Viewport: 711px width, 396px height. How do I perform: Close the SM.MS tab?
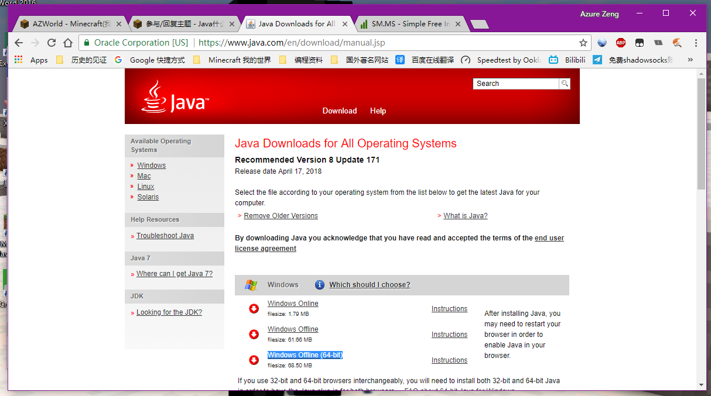tap(459, 24)
